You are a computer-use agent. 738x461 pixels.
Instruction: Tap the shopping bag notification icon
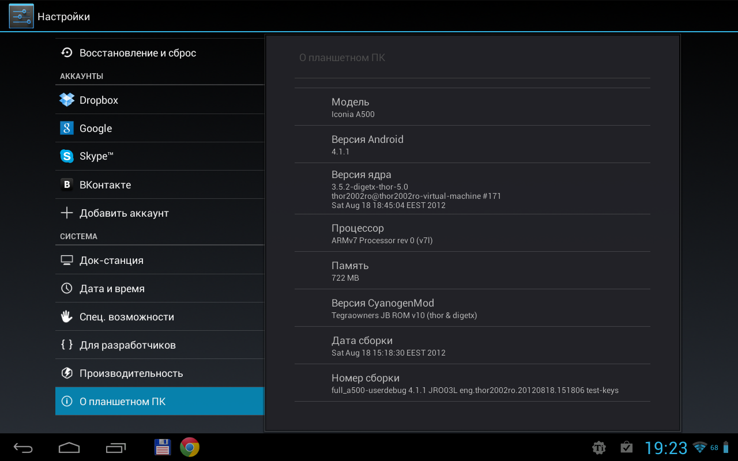(x=626, y=447)
